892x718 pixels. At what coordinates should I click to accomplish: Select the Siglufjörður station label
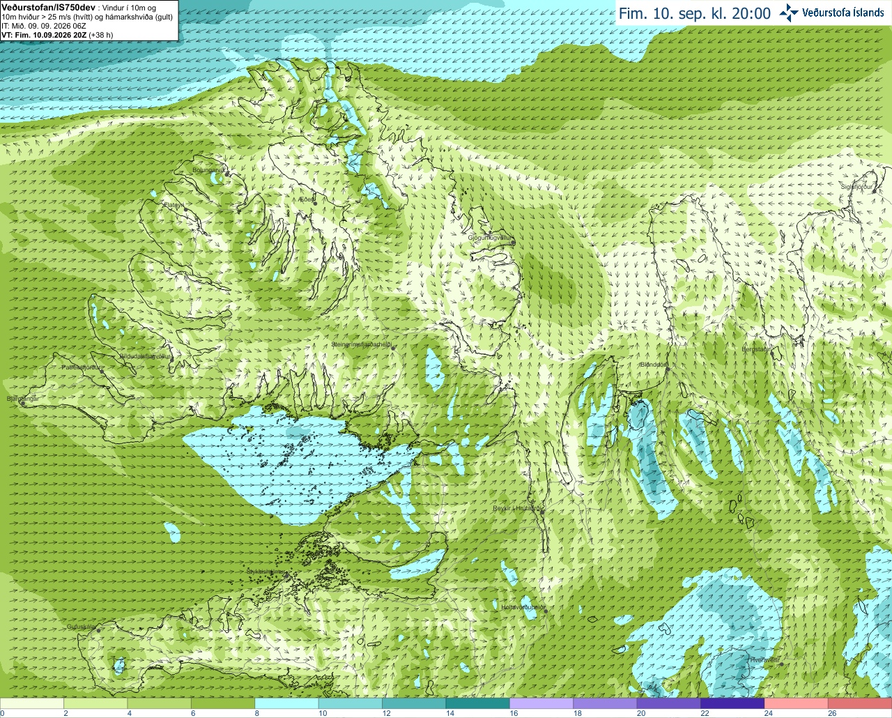click(857, 187)
